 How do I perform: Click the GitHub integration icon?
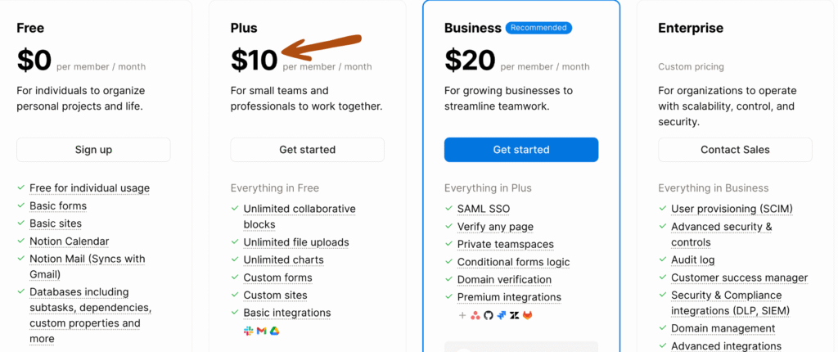489,315
